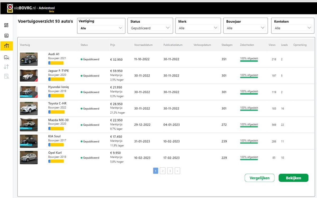This screenshot has height=198, width=317.
Task: Sort by the Status column header
Action: pyautogui.click(x=84, y=45)
